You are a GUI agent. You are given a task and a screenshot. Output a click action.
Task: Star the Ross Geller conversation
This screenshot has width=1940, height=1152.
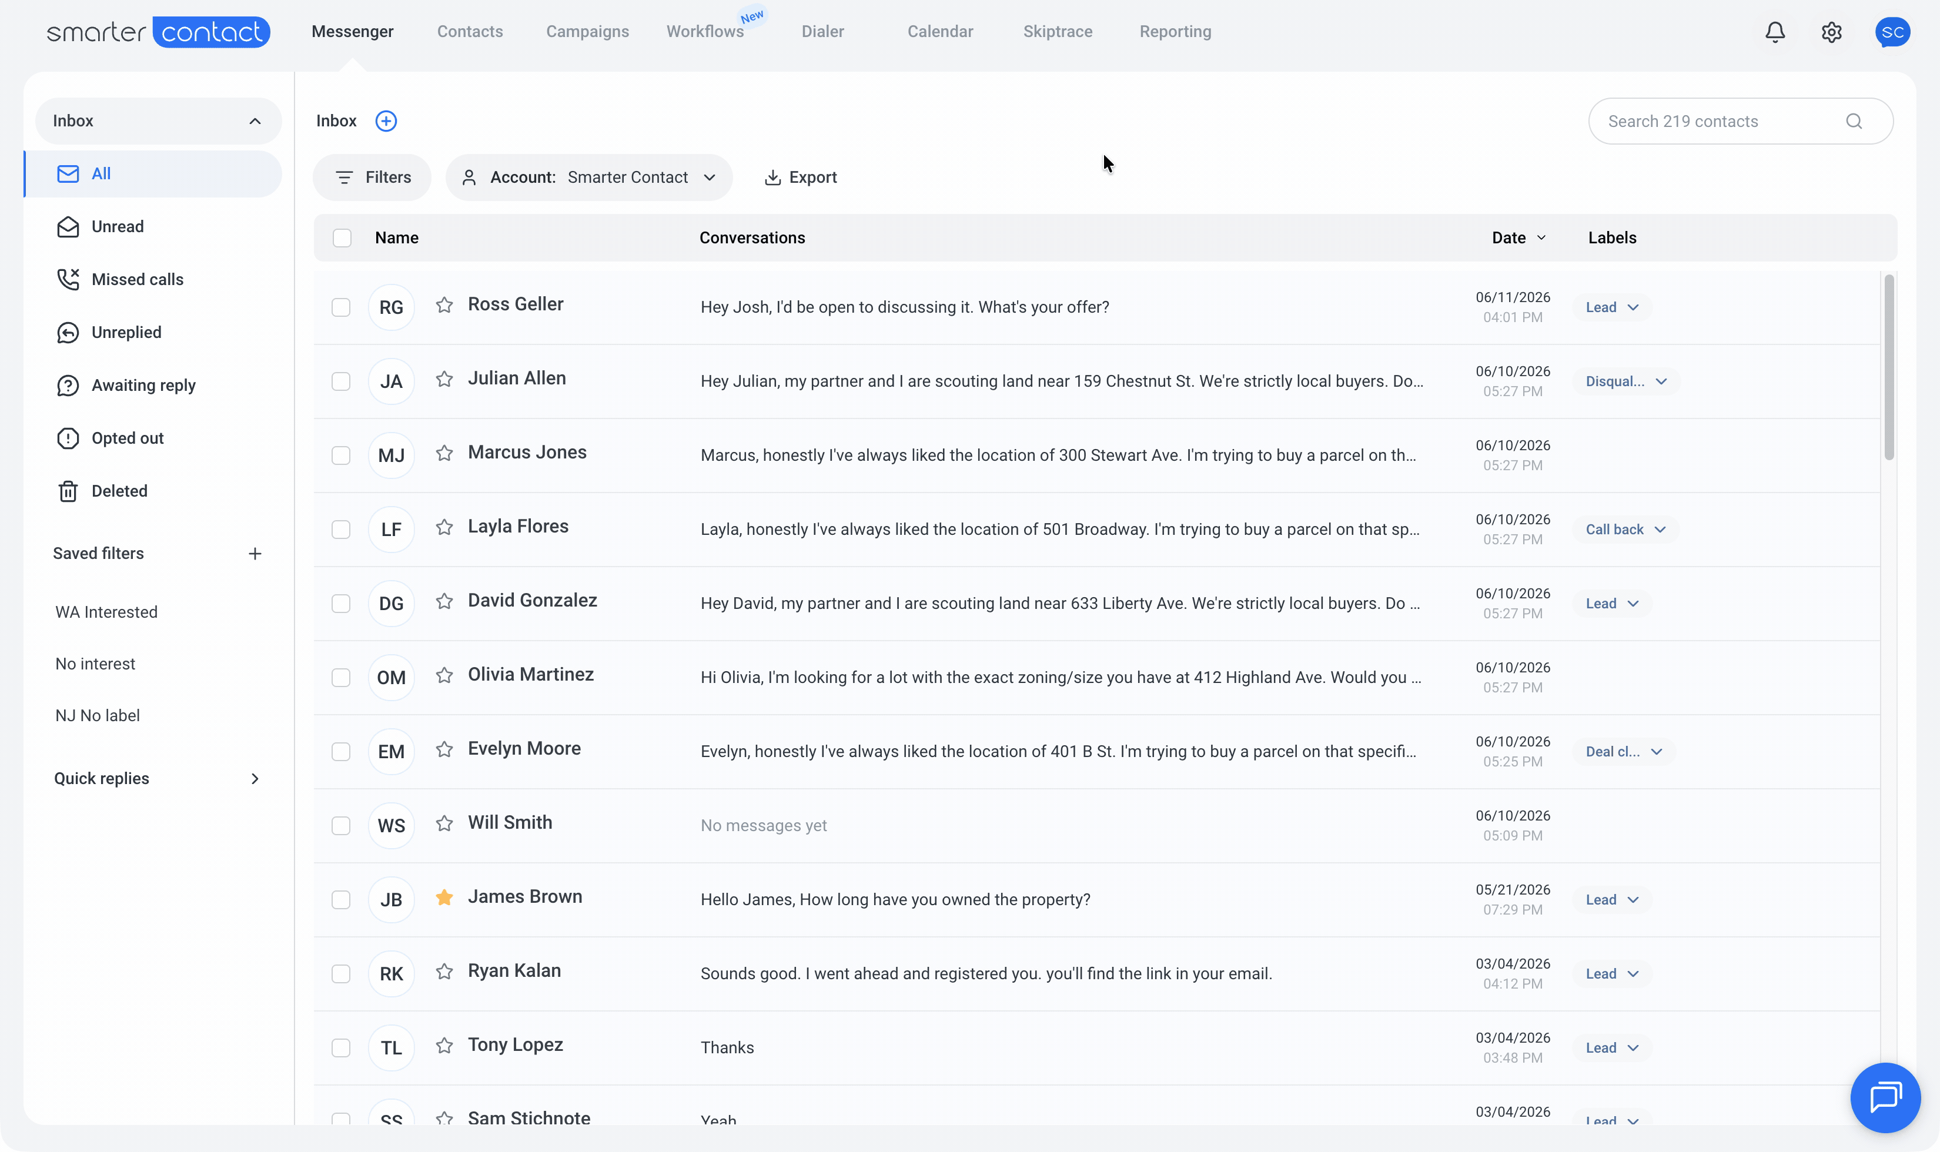[444, 305]
